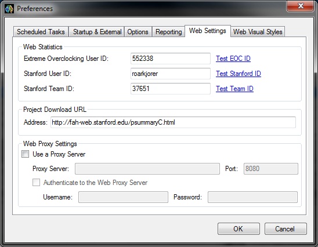Toggle Authenticate to the Web Proxy Server
This screenshot has width=318, height=247.
click(37, 183)
